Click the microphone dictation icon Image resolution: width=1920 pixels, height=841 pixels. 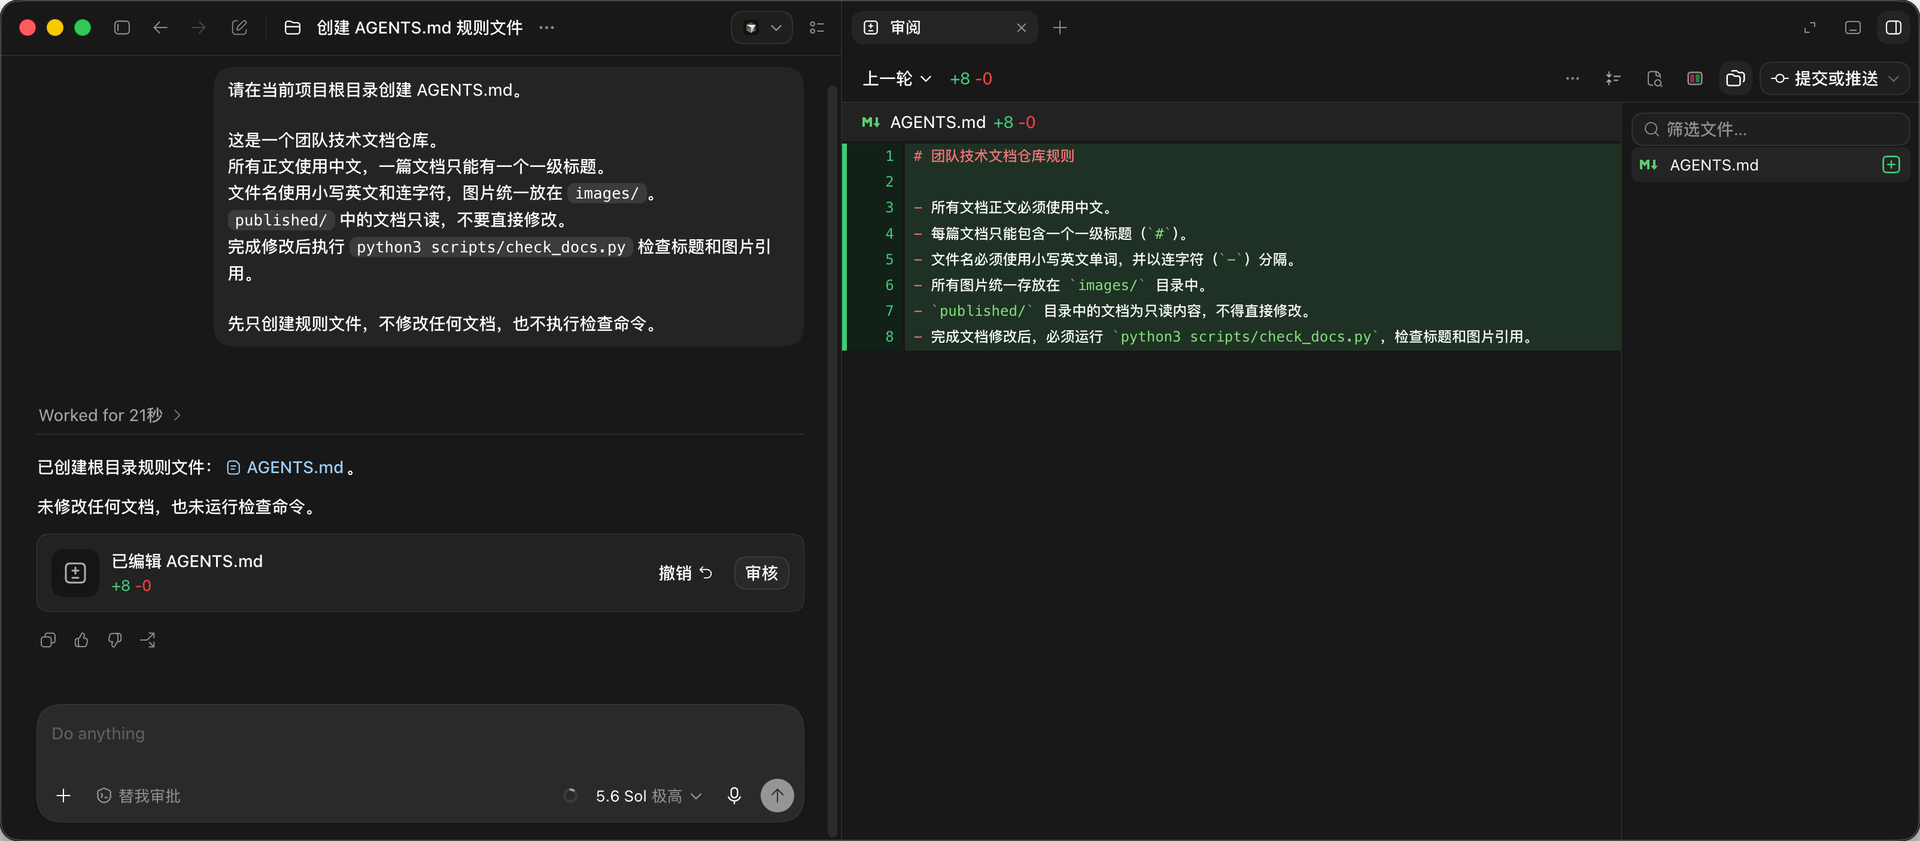pos(734,796)
